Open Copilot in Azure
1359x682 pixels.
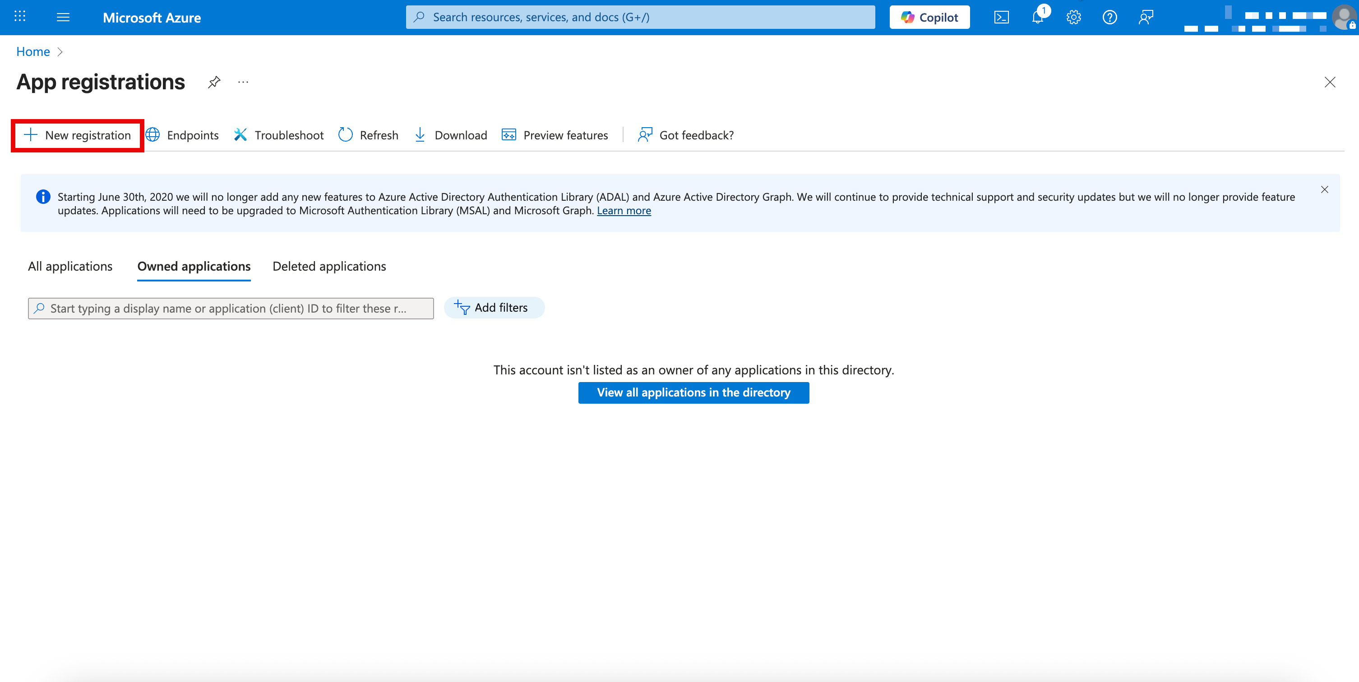pyautogui.click(x=929, y=17)
